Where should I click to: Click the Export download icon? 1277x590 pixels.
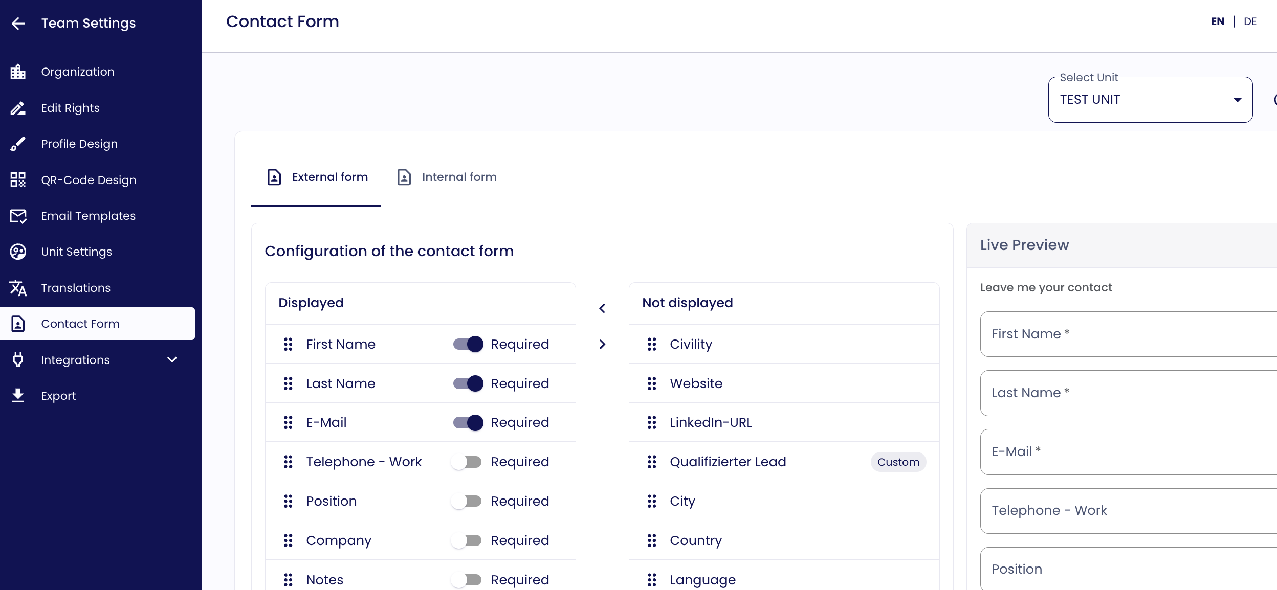tap(18, 396)
